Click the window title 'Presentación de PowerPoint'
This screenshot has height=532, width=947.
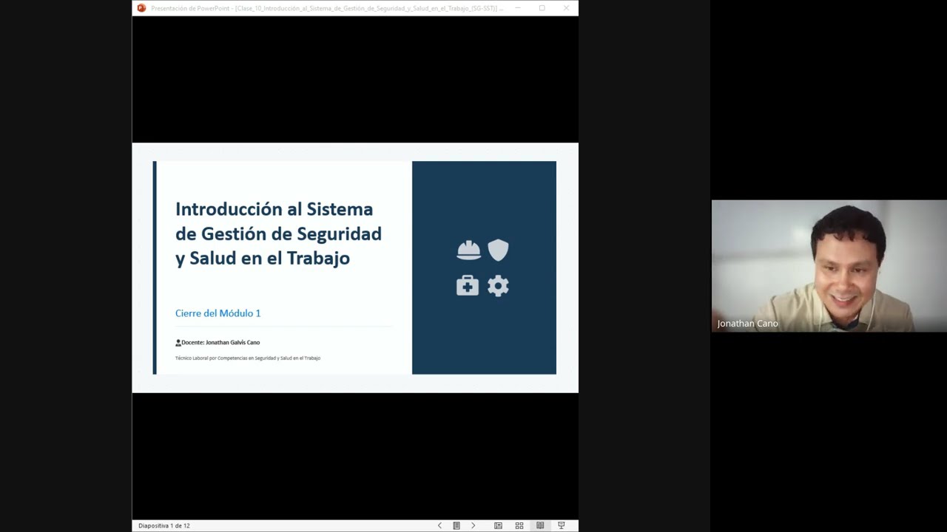click(x=192, y=8)
